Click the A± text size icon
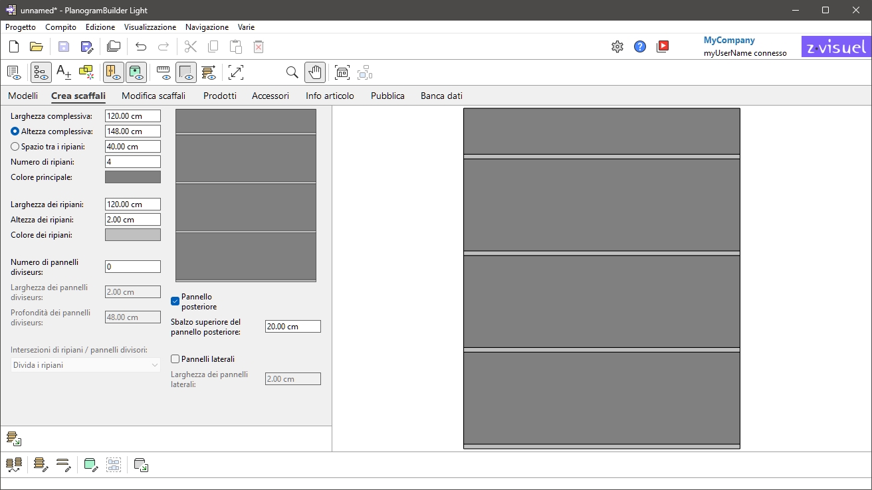This screenshot has width=872, height=490. tap(64, 72)
